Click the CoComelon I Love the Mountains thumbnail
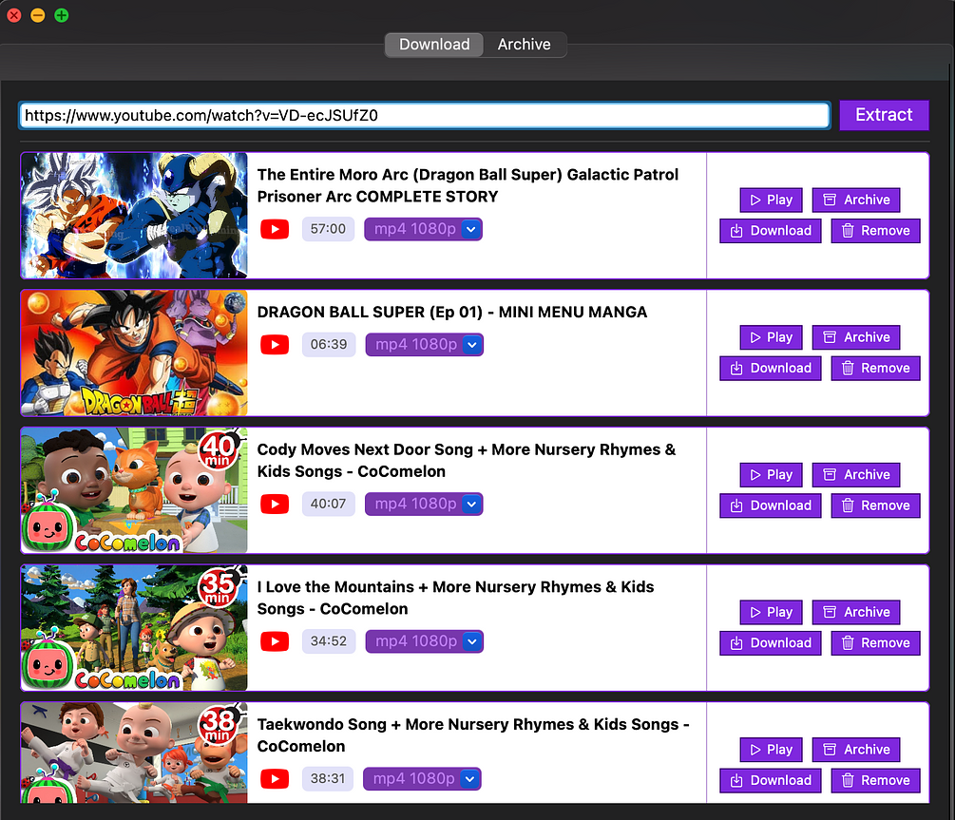955x820 pixels. coord(133,628)
